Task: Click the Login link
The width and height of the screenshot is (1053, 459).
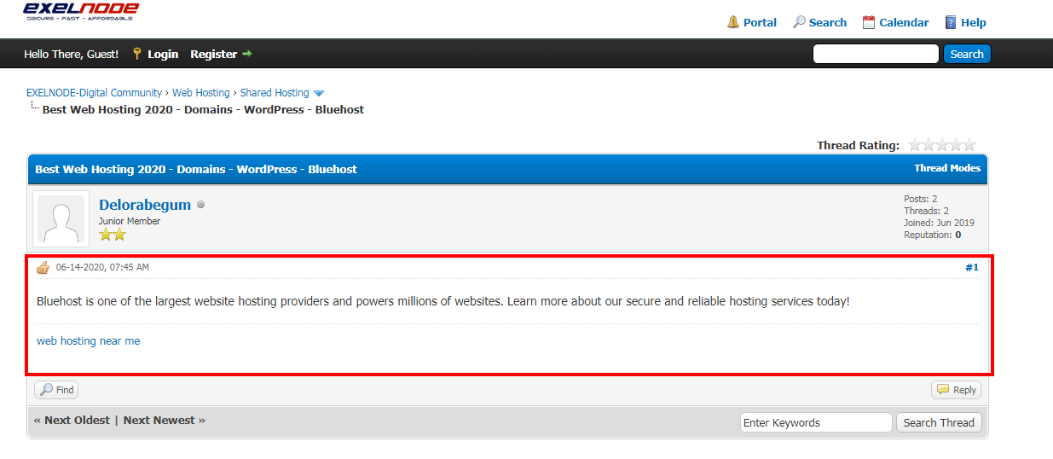Action: [163, 54]
